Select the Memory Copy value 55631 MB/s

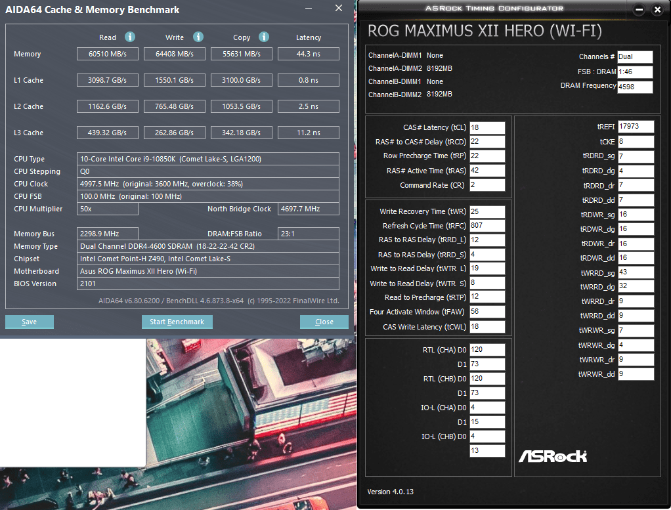tap(242, 54)
